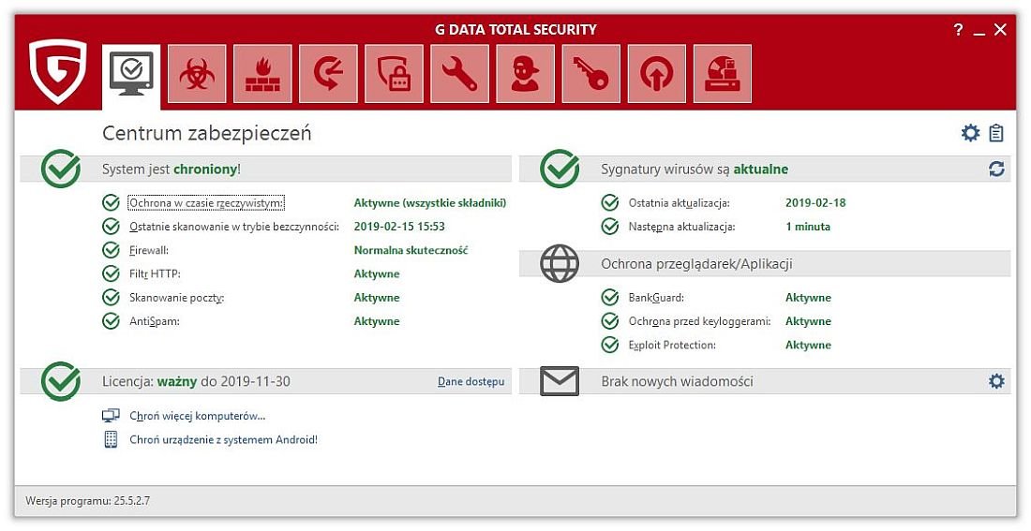1031x531 pixels.
Task: Click check icon next to Filtr HTTP
Action: point(112,274)
